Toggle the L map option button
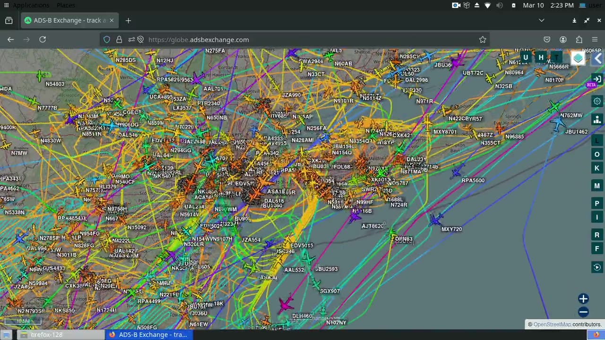Viewport: 605px width, 340px height. (597, 141)
